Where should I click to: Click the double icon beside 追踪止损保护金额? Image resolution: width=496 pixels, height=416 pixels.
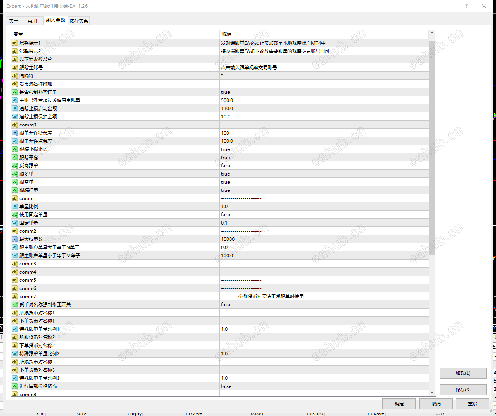click(x=15, y=117)
